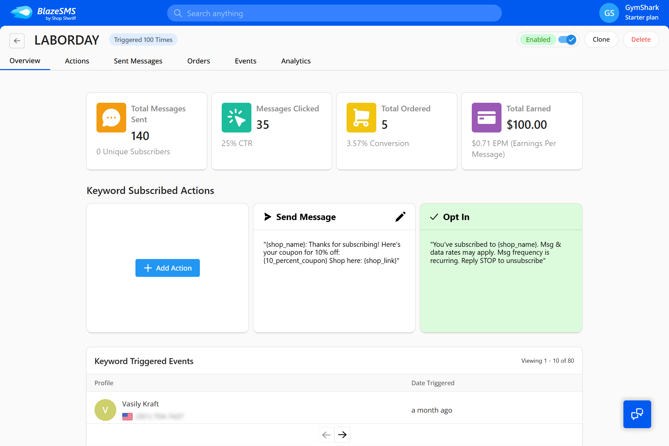This screenshot has width=669, height=446.
Task: Click the orange Total Messages Sent icon
Action: tap(111, 118)
